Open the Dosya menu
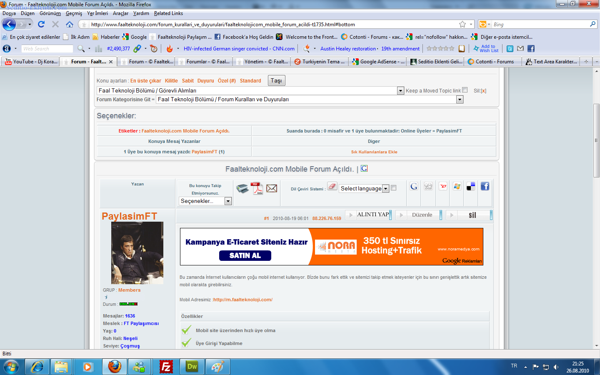This screenshot has width=600, height=375. (x=9, y=13)
